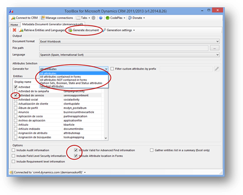This screenshot has width=243, height=195.
Task: Toggle Filter custom attributes by prefix checkbox
Action: click(x=112, y=69)
